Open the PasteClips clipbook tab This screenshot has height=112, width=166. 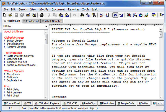(89, 103)
